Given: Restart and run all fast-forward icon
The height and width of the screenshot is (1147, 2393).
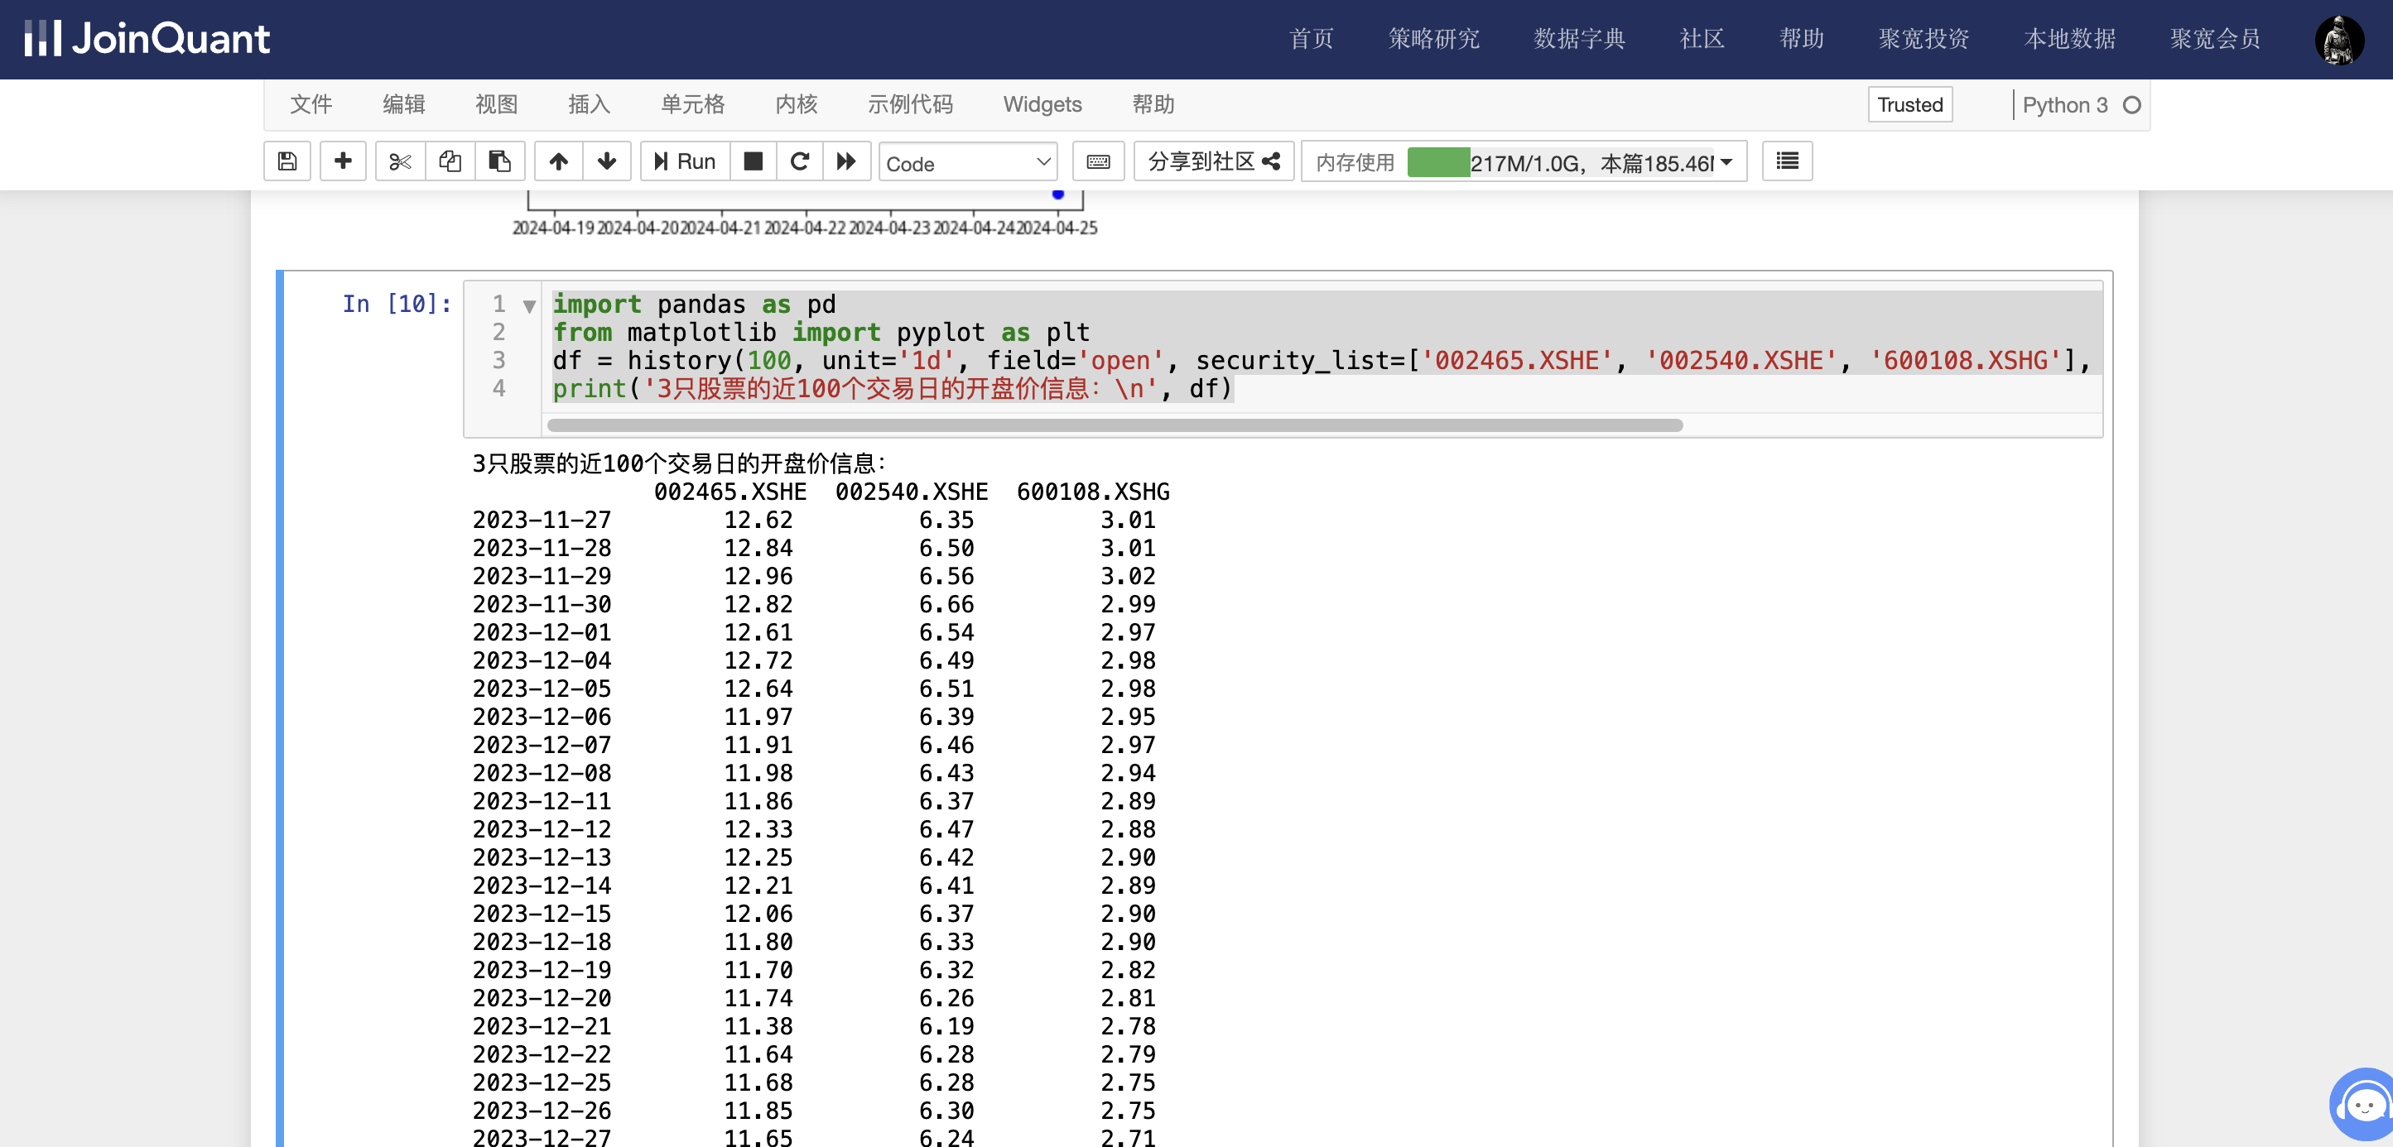Looking at the screenshot, I should point(845,161).
